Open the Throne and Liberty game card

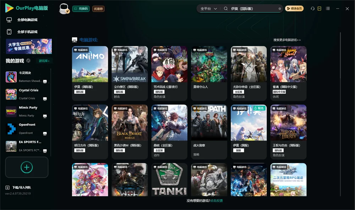(288, 132)
